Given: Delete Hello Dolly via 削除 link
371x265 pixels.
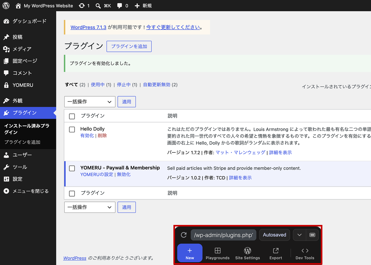Looking at the screenshot, I should (102, 135).
